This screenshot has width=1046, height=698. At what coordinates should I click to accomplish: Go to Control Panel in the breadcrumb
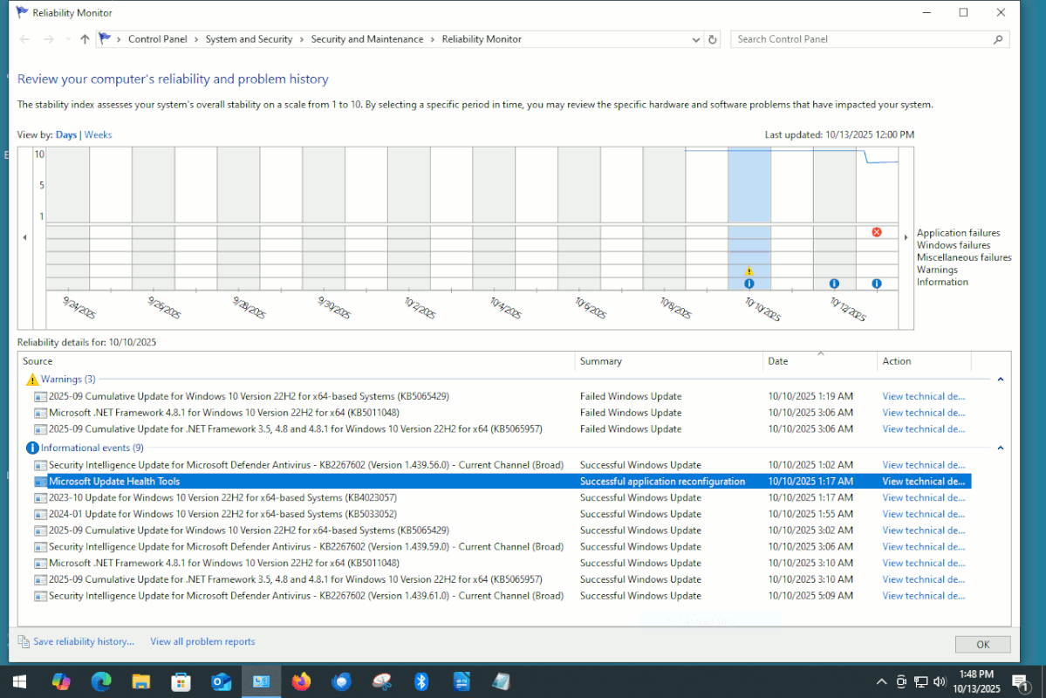tap(157, 39)
